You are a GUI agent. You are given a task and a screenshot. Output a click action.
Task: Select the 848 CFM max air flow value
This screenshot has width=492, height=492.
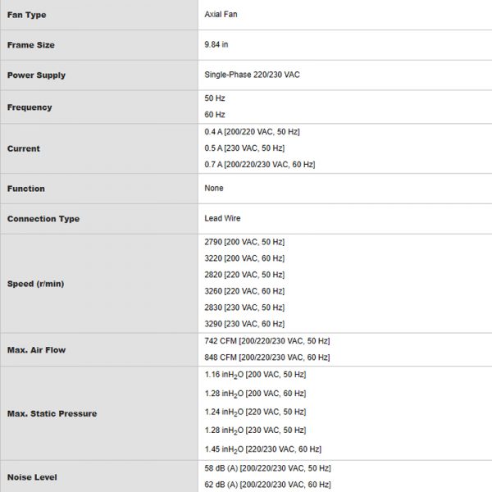[x=267, y=358]
